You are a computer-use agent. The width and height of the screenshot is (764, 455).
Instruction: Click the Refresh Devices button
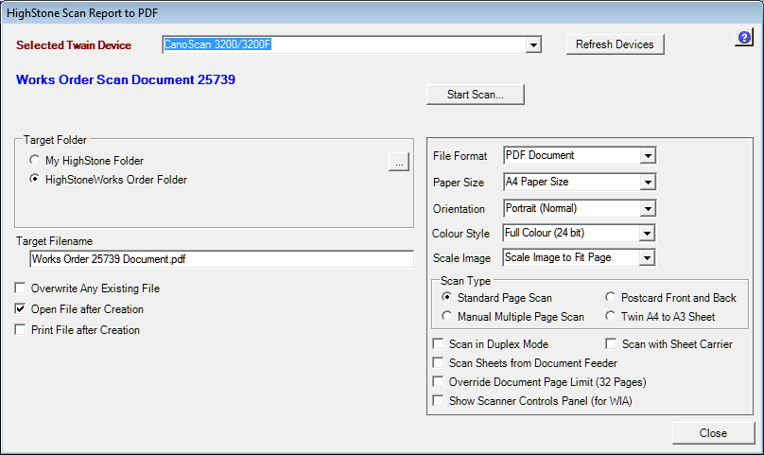[x=615, y=44]
